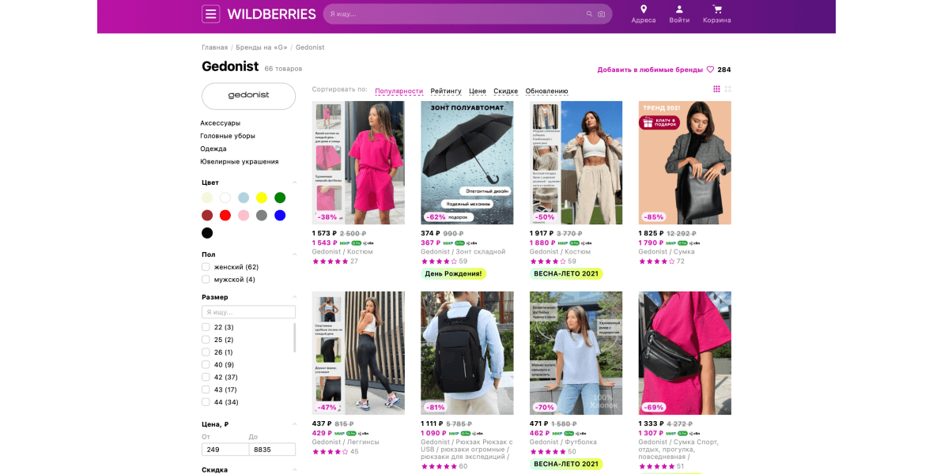Sort by Цене

(x=478, y=91)
